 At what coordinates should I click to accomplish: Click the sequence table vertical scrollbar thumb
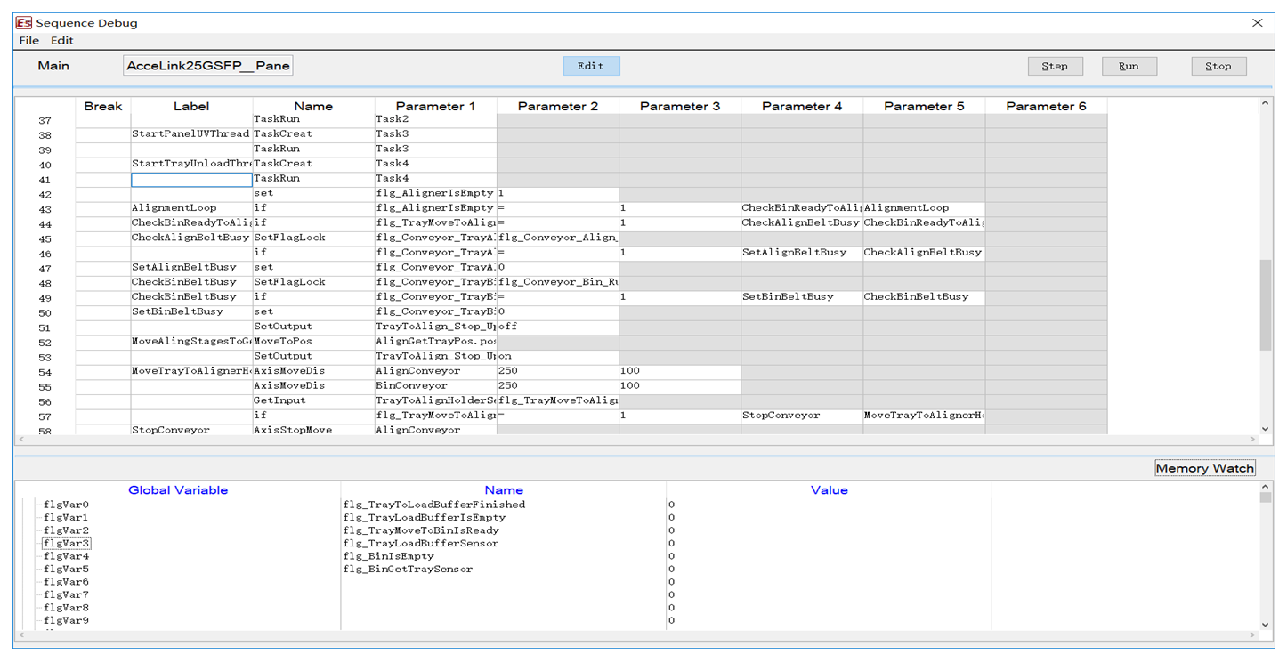1265,305
